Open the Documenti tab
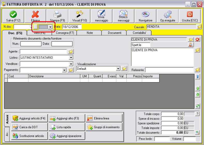The width and height of the screenshot is (204, 145). [x=114, y=33]
